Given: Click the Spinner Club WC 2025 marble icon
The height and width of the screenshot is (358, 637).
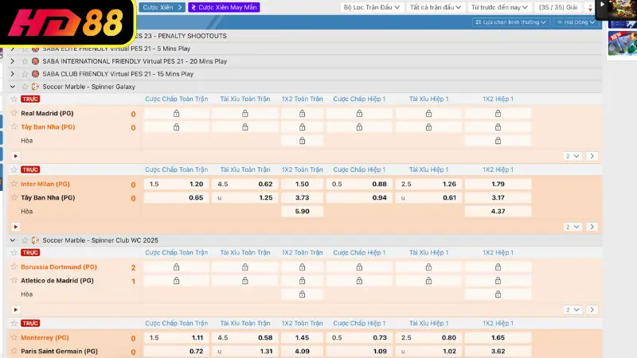Looking at the screenshot, I should click(35, 240).
